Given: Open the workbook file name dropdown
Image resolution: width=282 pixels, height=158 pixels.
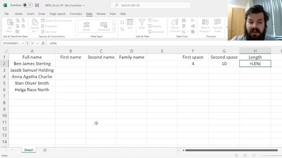Looking at the screenshot, I should coord(65,5).
